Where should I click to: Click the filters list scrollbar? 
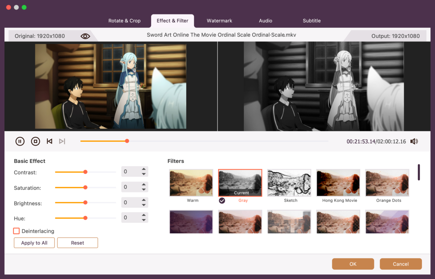click(419, 172)
